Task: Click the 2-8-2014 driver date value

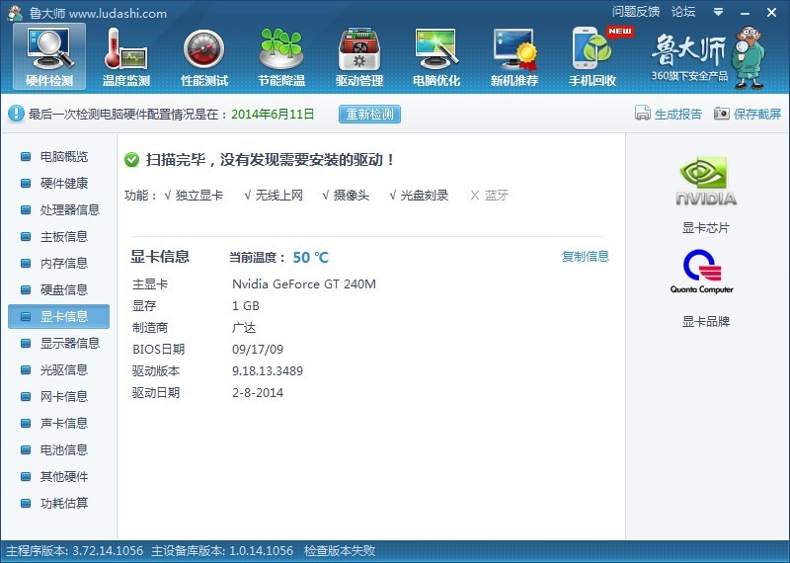Action: pyautogui.click(x=258, y=393)
